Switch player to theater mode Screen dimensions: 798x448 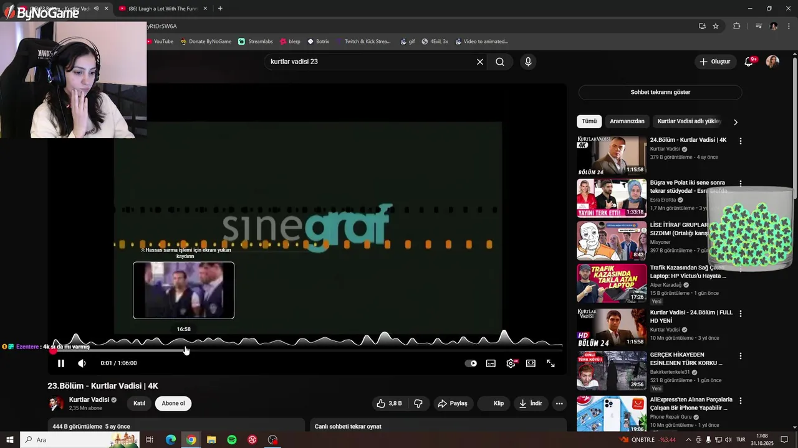531,363
